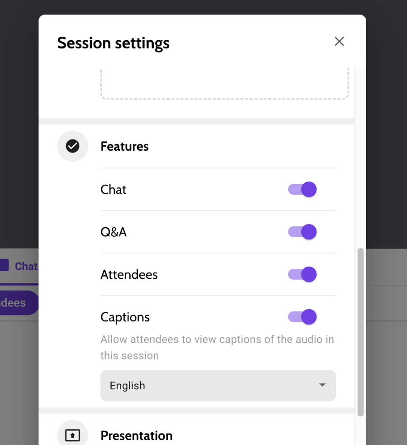The width and height of the screenshot is (407, 445).
Task: Turn off the Q&A toggle
Action: pos(302,232)
